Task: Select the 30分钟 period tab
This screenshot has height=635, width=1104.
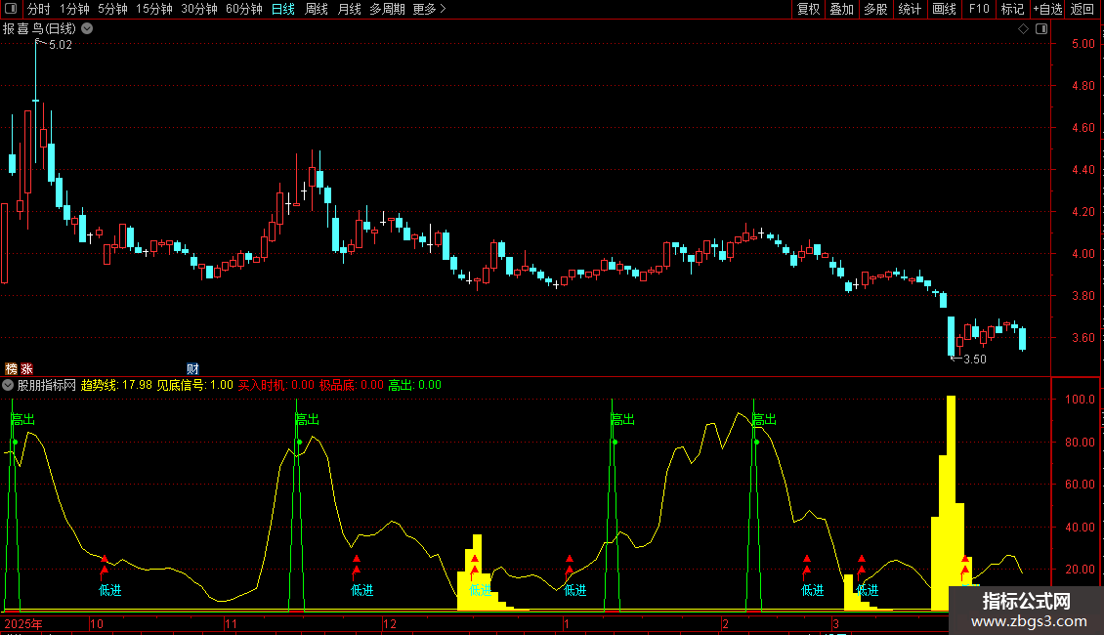Action: point(199,9)
